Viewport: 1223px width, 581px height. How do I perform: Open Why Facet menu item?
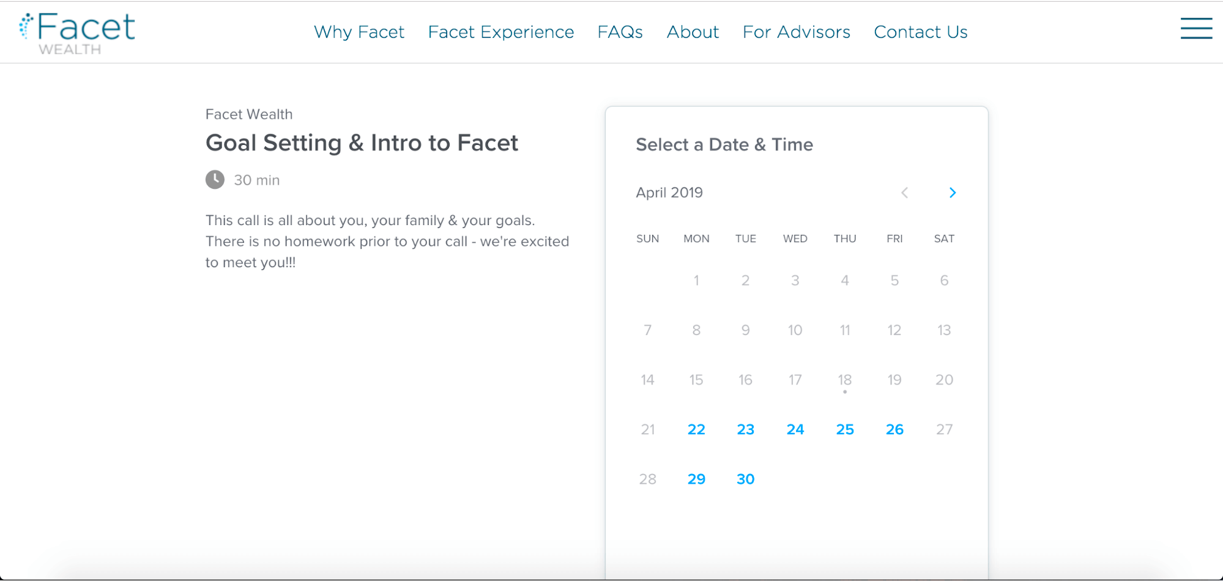pyautogui.click(x=359, y=32)
